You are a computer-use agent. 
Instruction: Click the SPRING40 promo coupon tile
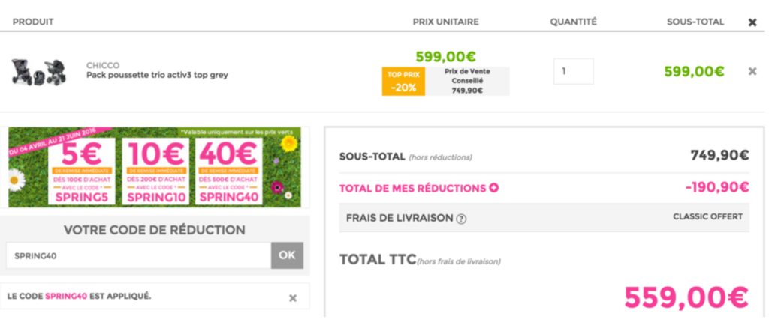[228, 171]
